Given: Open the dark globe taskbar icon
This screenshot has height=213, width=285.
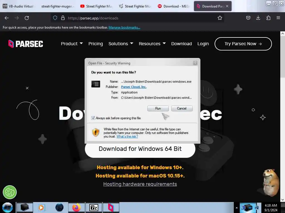Looking at the screenshot, I should pos(59,207).
